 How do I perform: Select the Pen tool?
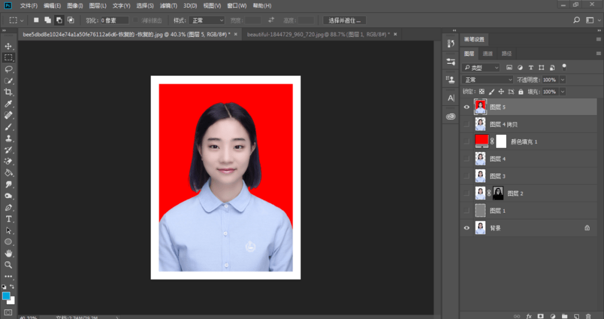[x=8, y=207]
